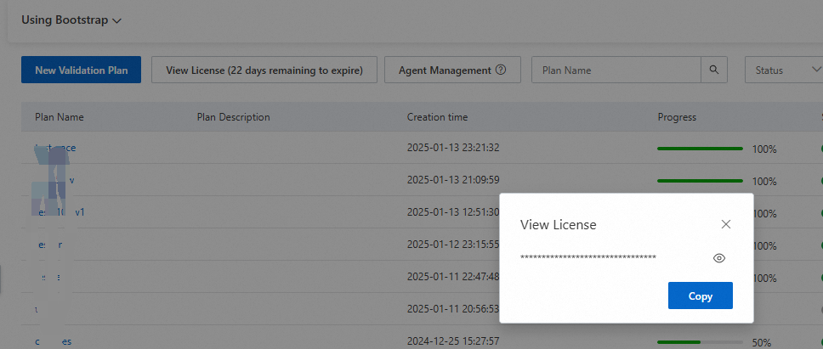
Task: Reveal the hidden license with eye icon
Action: point(718,258)
